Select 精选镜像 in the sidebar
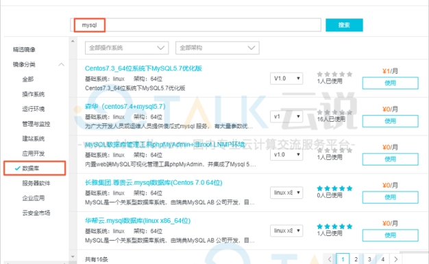Image resolution: width=429 pixels, height=264 pixels. tap(24, 49)
